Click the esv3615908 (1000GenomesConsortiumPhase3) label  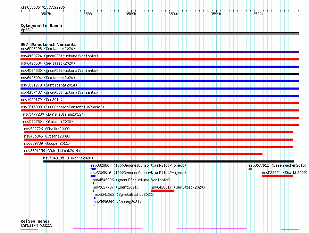point(62,107)
